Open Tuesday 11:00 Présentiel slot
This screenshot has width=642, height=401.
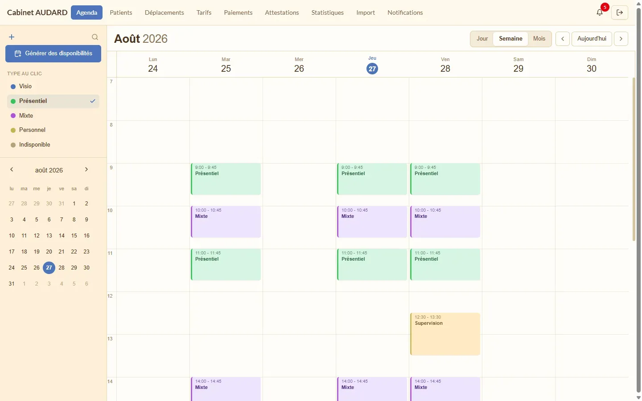[x=226, y=265]
